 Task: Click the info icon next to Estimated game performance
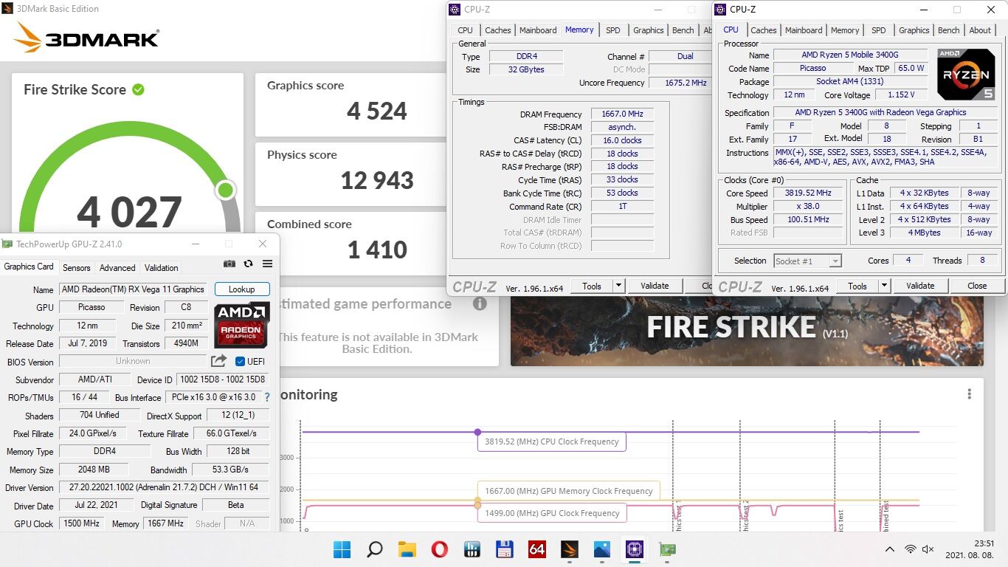480,303
